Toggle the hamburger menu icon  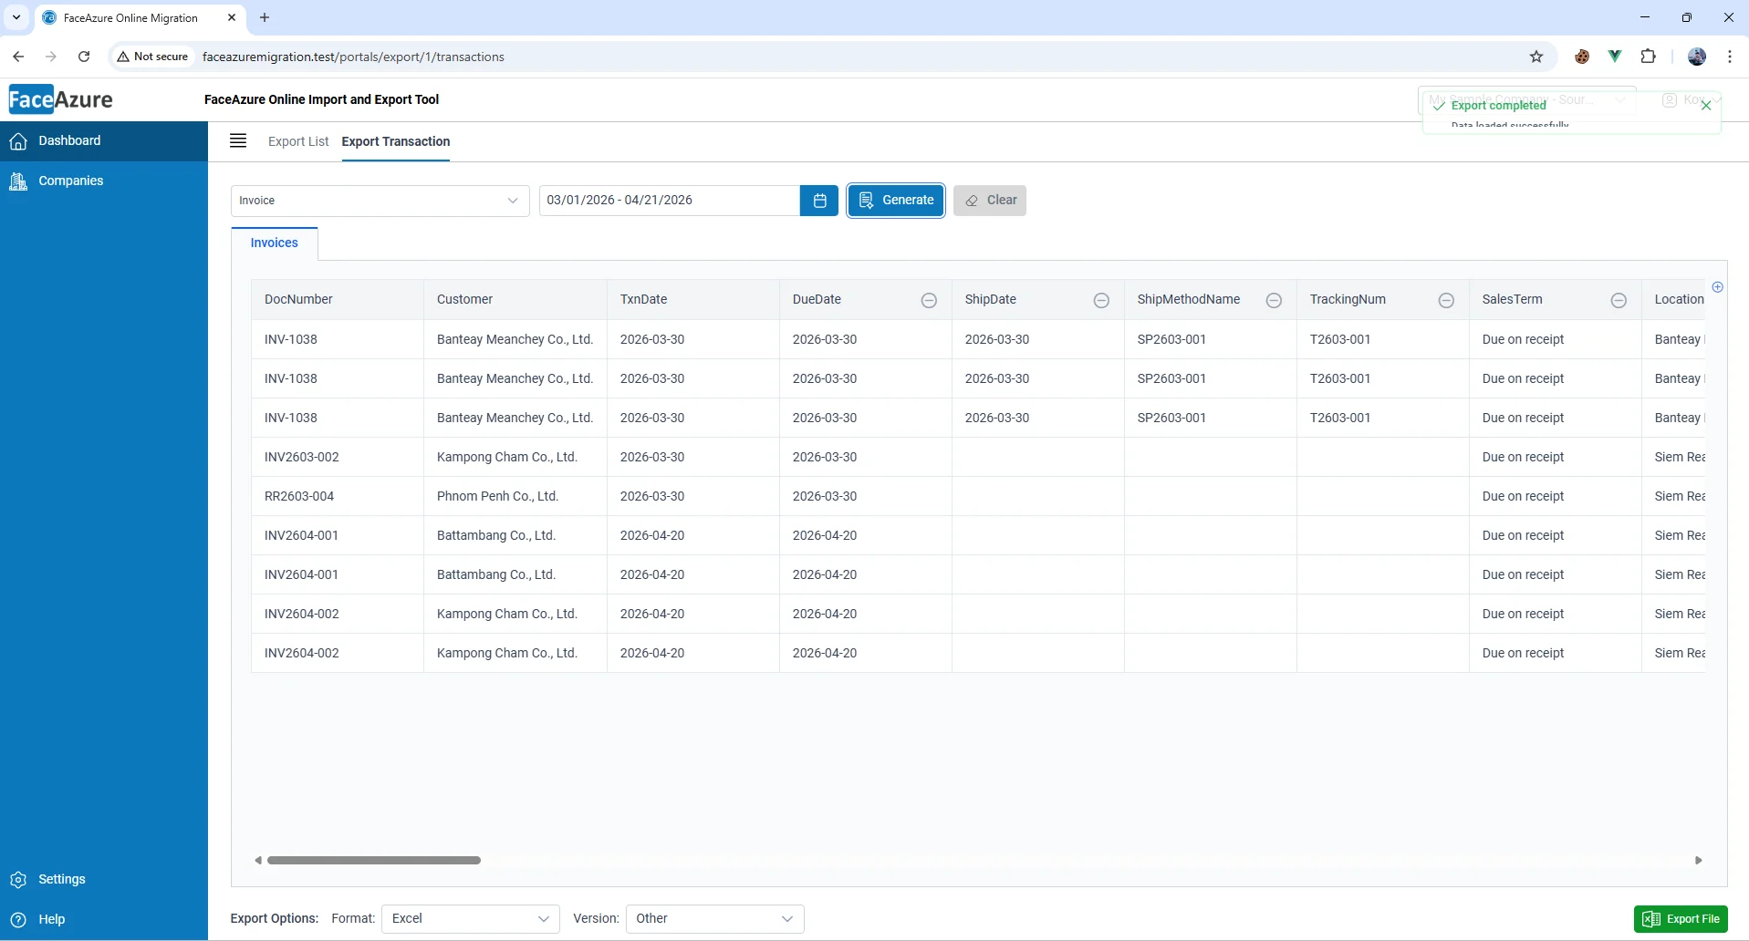(238, 140)
